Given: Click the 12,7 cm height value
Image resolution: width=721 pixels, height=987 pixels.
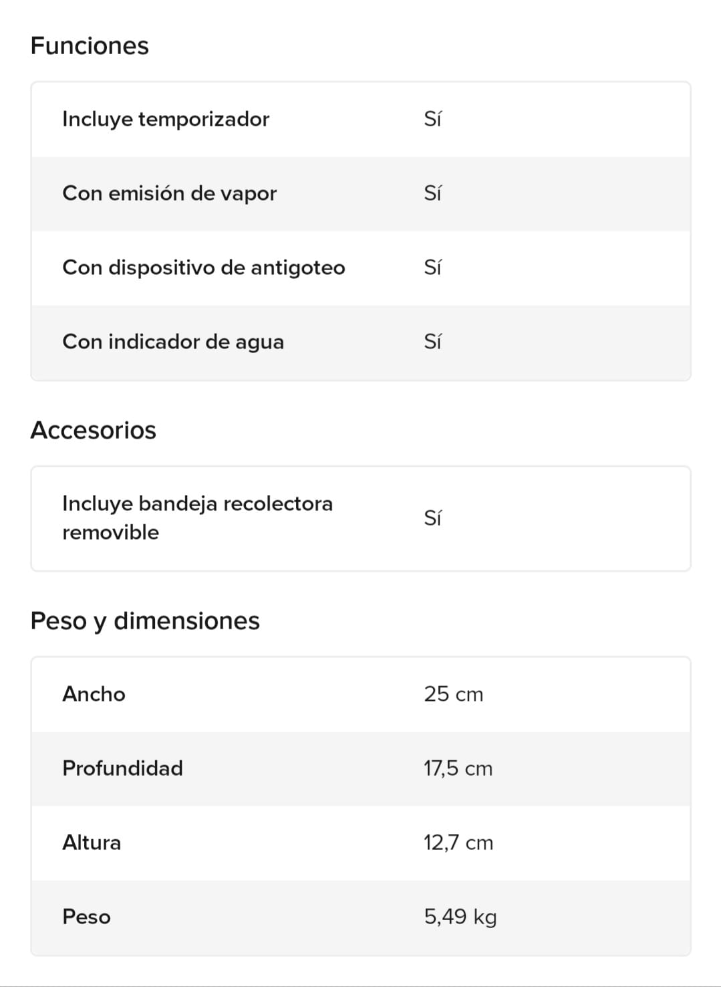Looking at the screenshot, I should pyautogui.click(x=458, y=843).
